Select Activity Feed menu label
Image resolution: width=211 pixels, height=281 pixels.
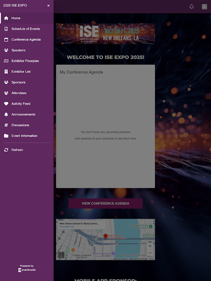click(x=21, y=104)
